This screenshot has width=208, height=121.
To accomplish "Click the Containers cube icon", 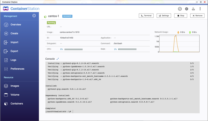I will tap(6, 104).
